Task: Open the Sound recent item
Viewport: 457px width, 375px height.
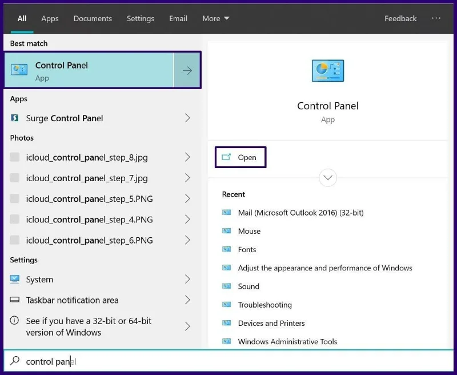Action: tap(248, 286)
